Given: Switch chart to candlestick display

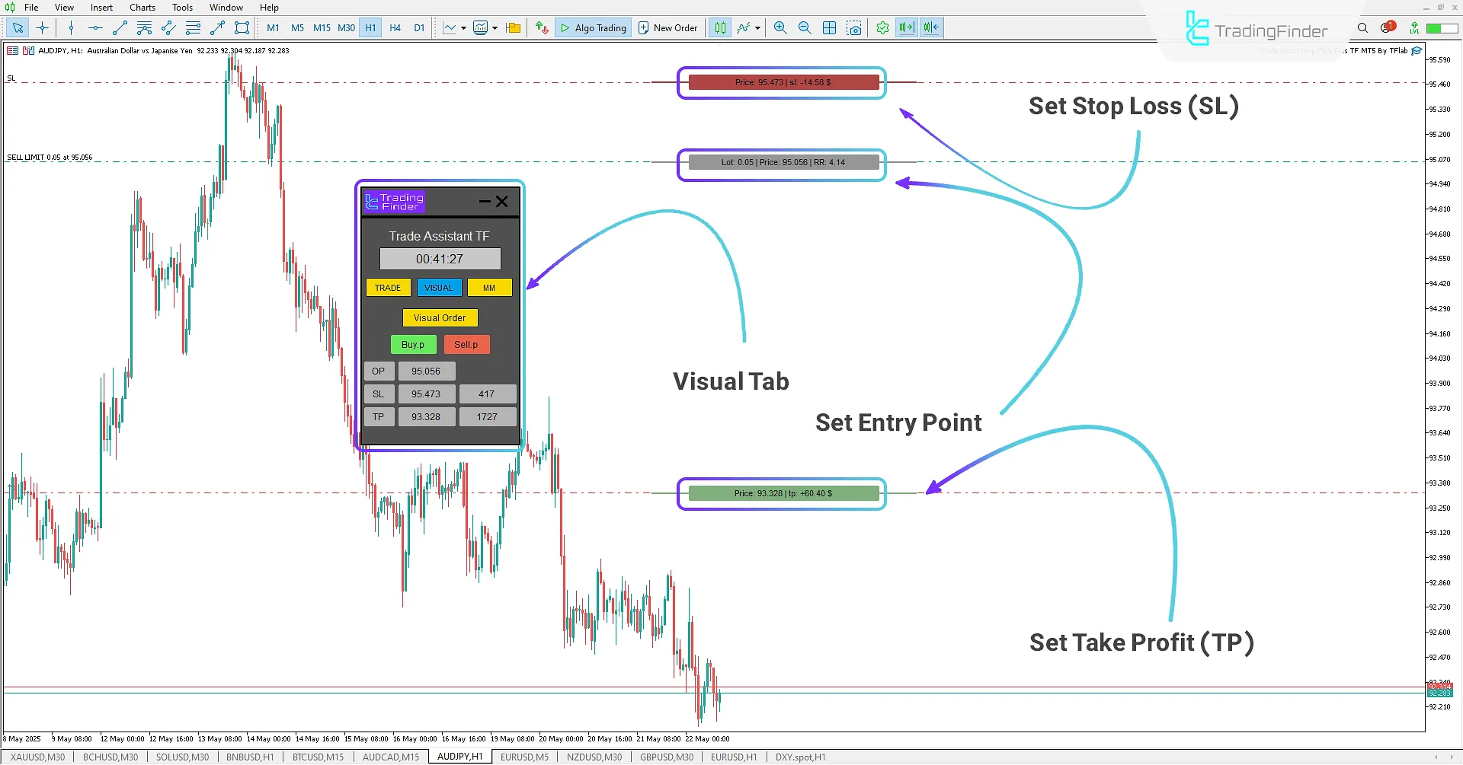Looking at the screenshot, I should pos(719,27).
